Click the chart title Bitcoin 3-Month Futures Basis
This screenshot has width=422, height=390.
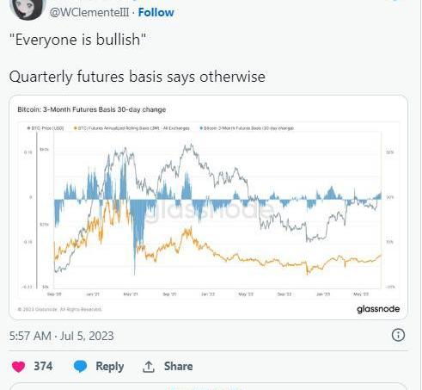pyautogui.click(x=92, y=109)
